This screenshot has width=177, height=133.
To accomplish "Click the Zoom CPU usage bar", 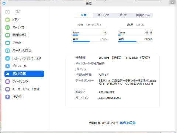I will point(90,35).
